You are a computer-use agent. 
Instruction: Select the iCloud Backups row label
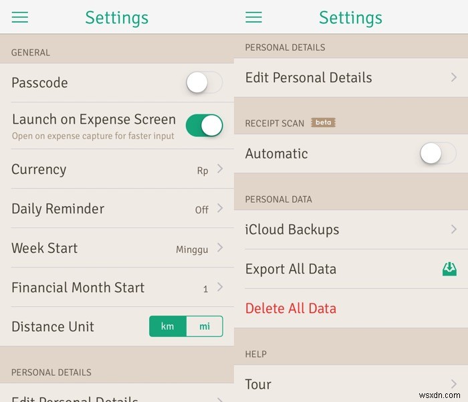[x=292, y=229]
